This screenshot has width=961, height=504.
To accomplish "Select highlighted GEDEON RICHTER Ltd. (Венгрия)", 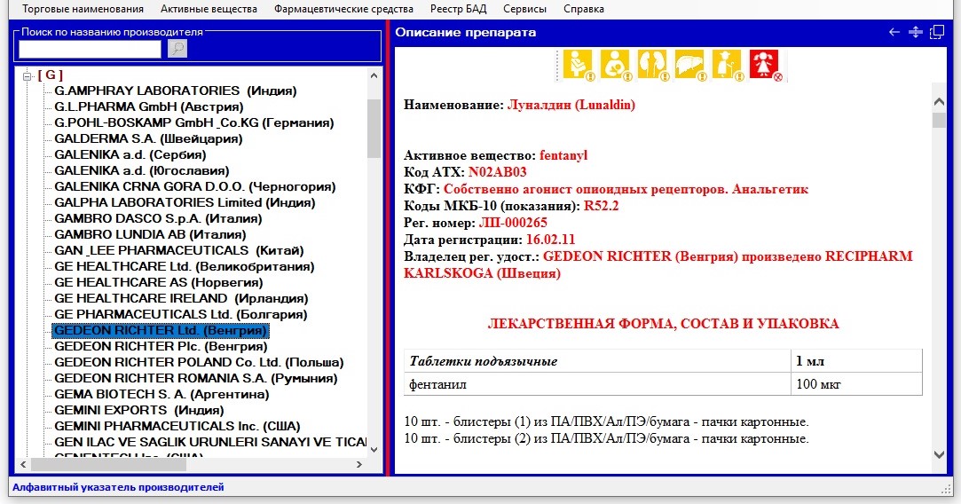I will [161, 330].
